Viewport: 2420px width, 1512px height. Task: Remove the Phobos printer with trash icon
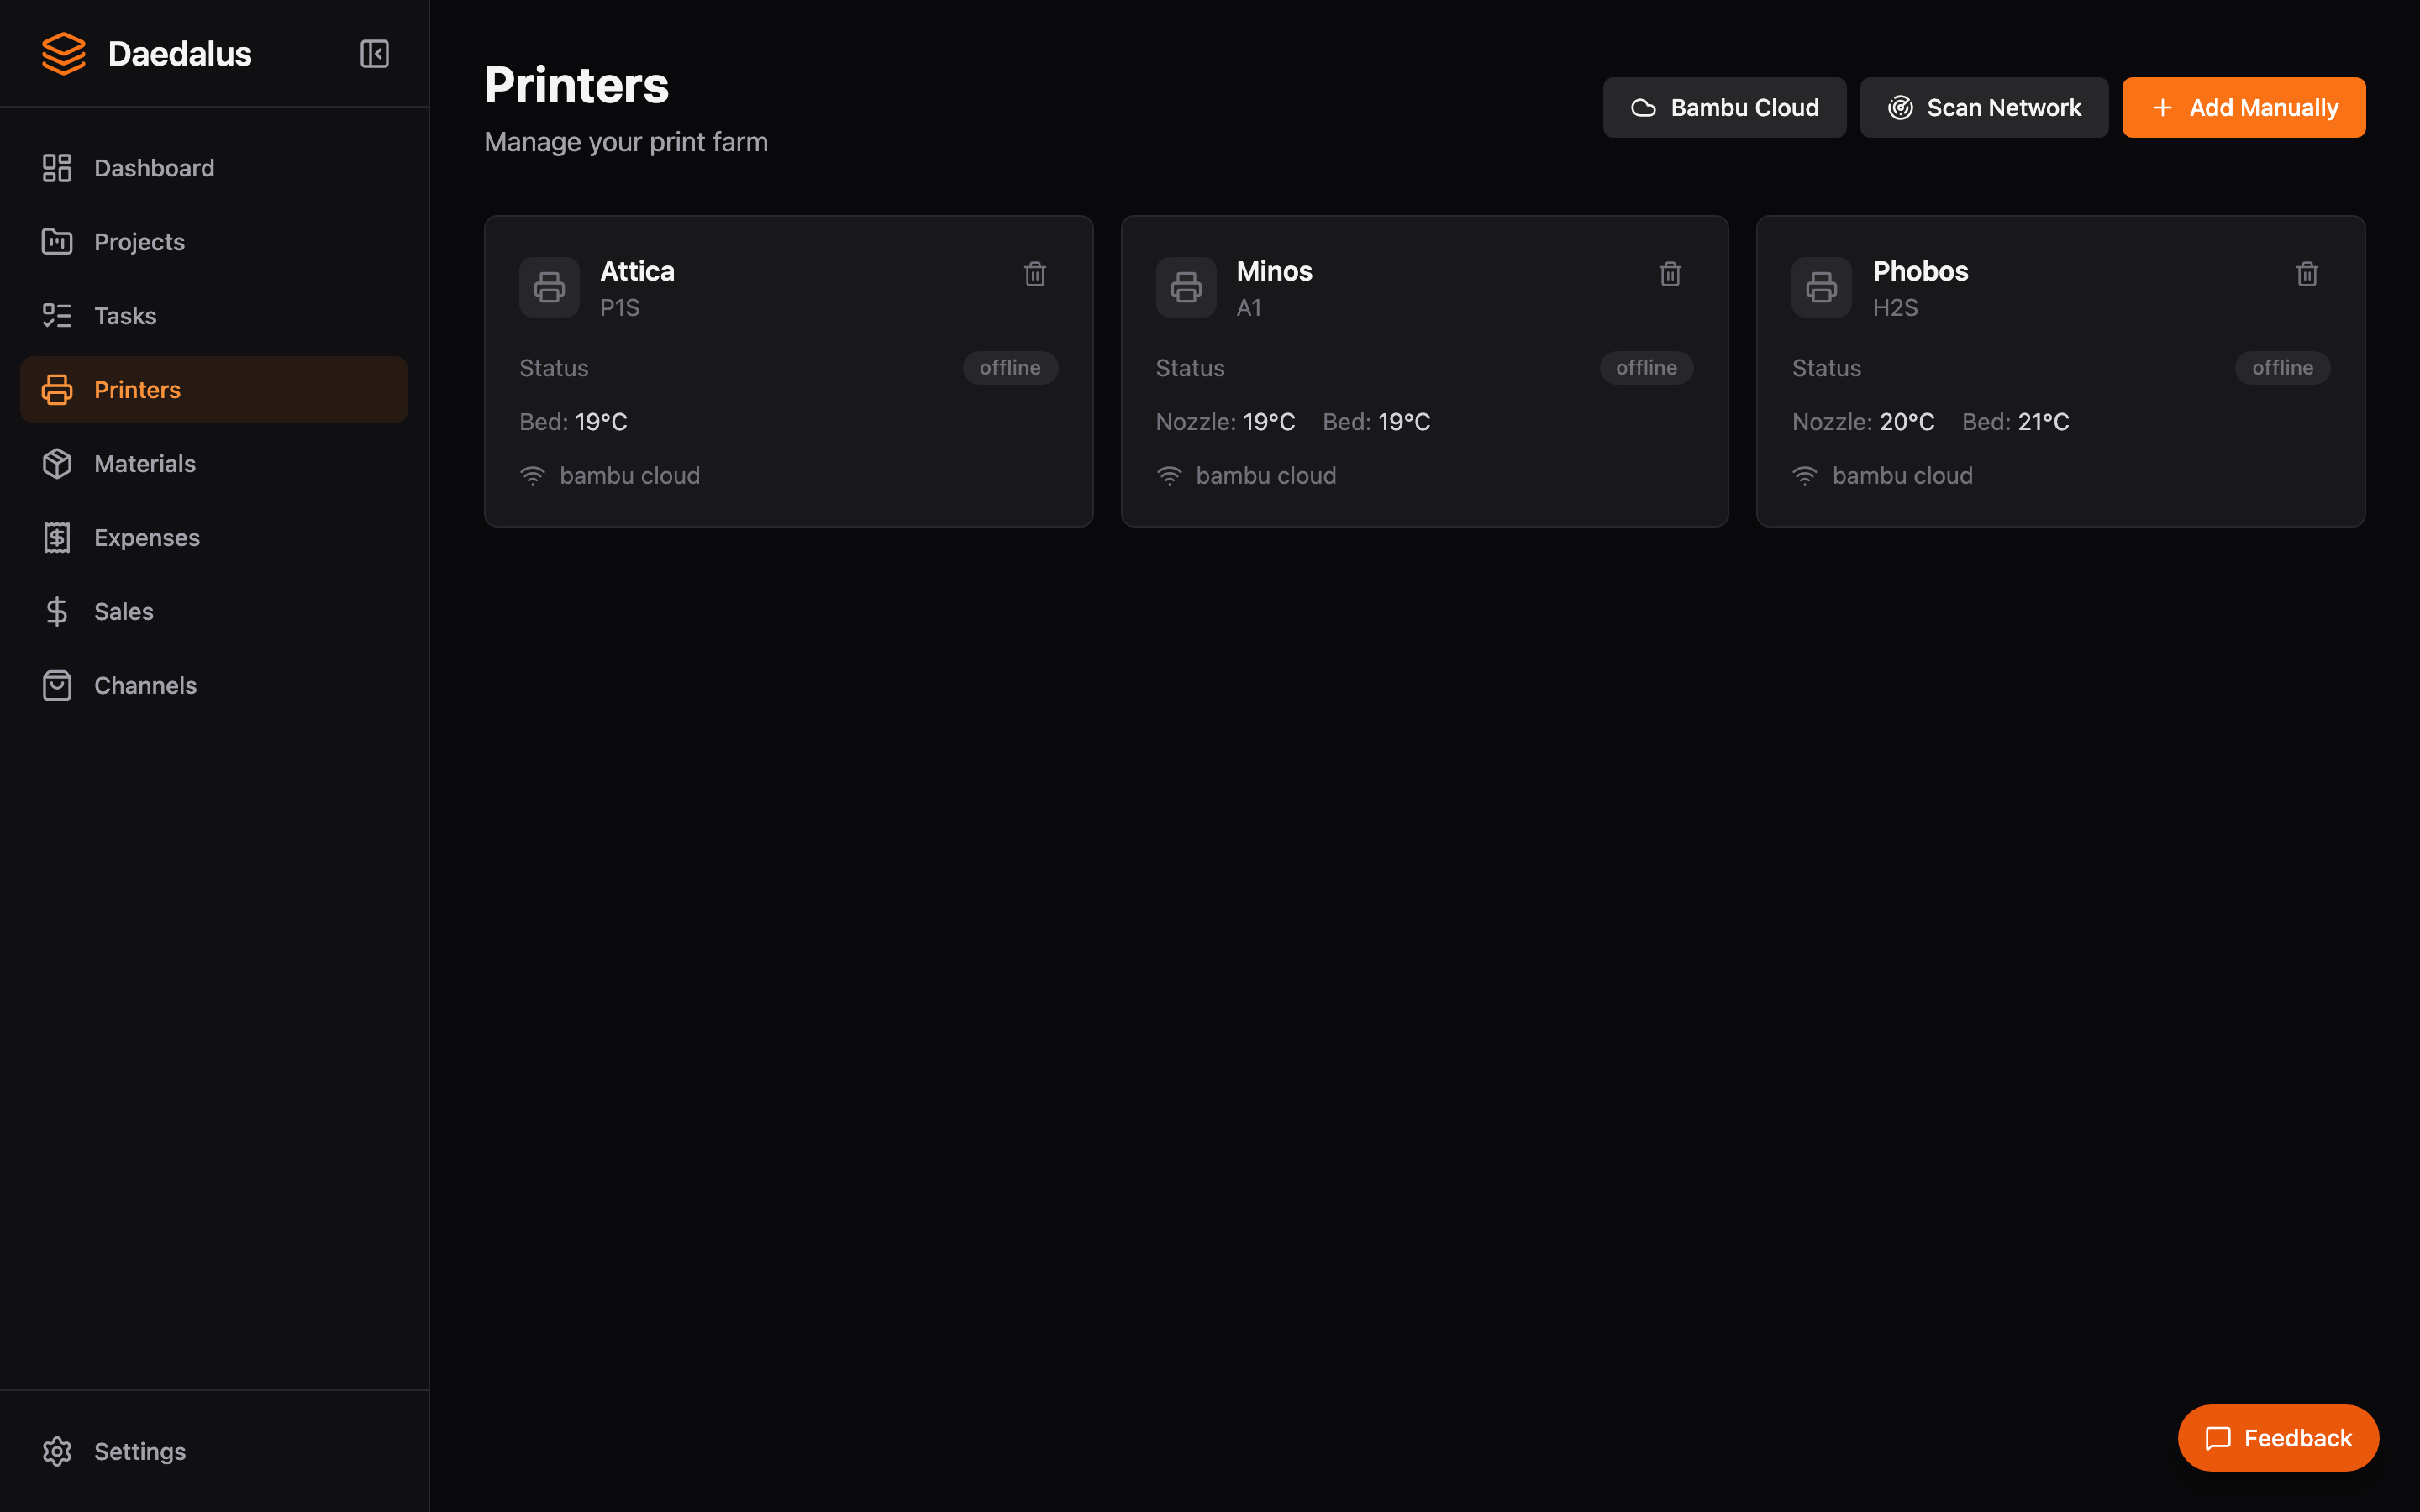(x=2307, y=274)
